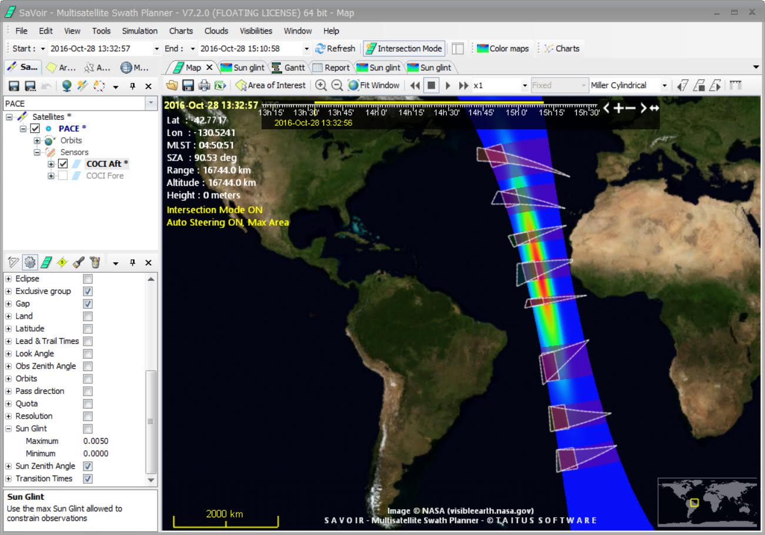Click the Zoom Out magnifier icon
This screenshot has height=535, width=765.
point(337,85)
